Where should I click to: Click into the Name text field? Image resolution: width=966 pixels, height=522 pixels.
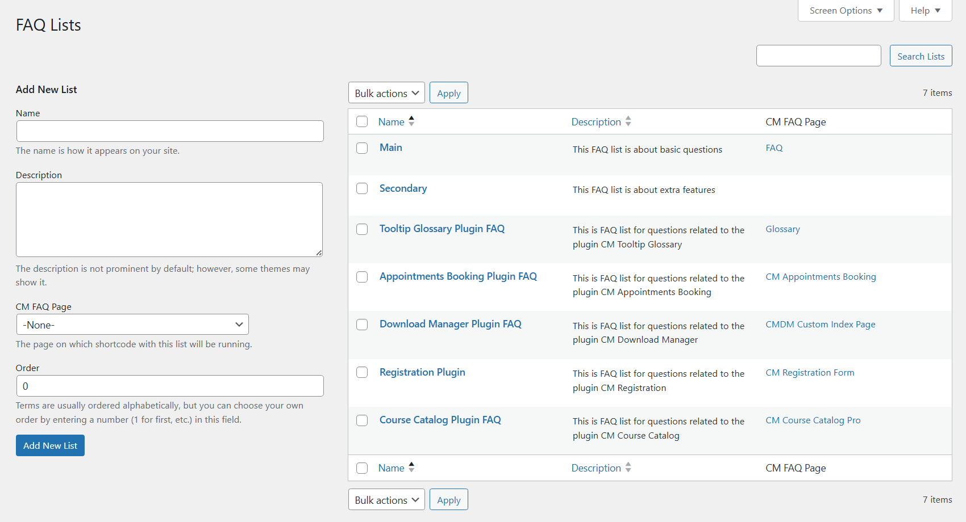(x=170, y=131)
